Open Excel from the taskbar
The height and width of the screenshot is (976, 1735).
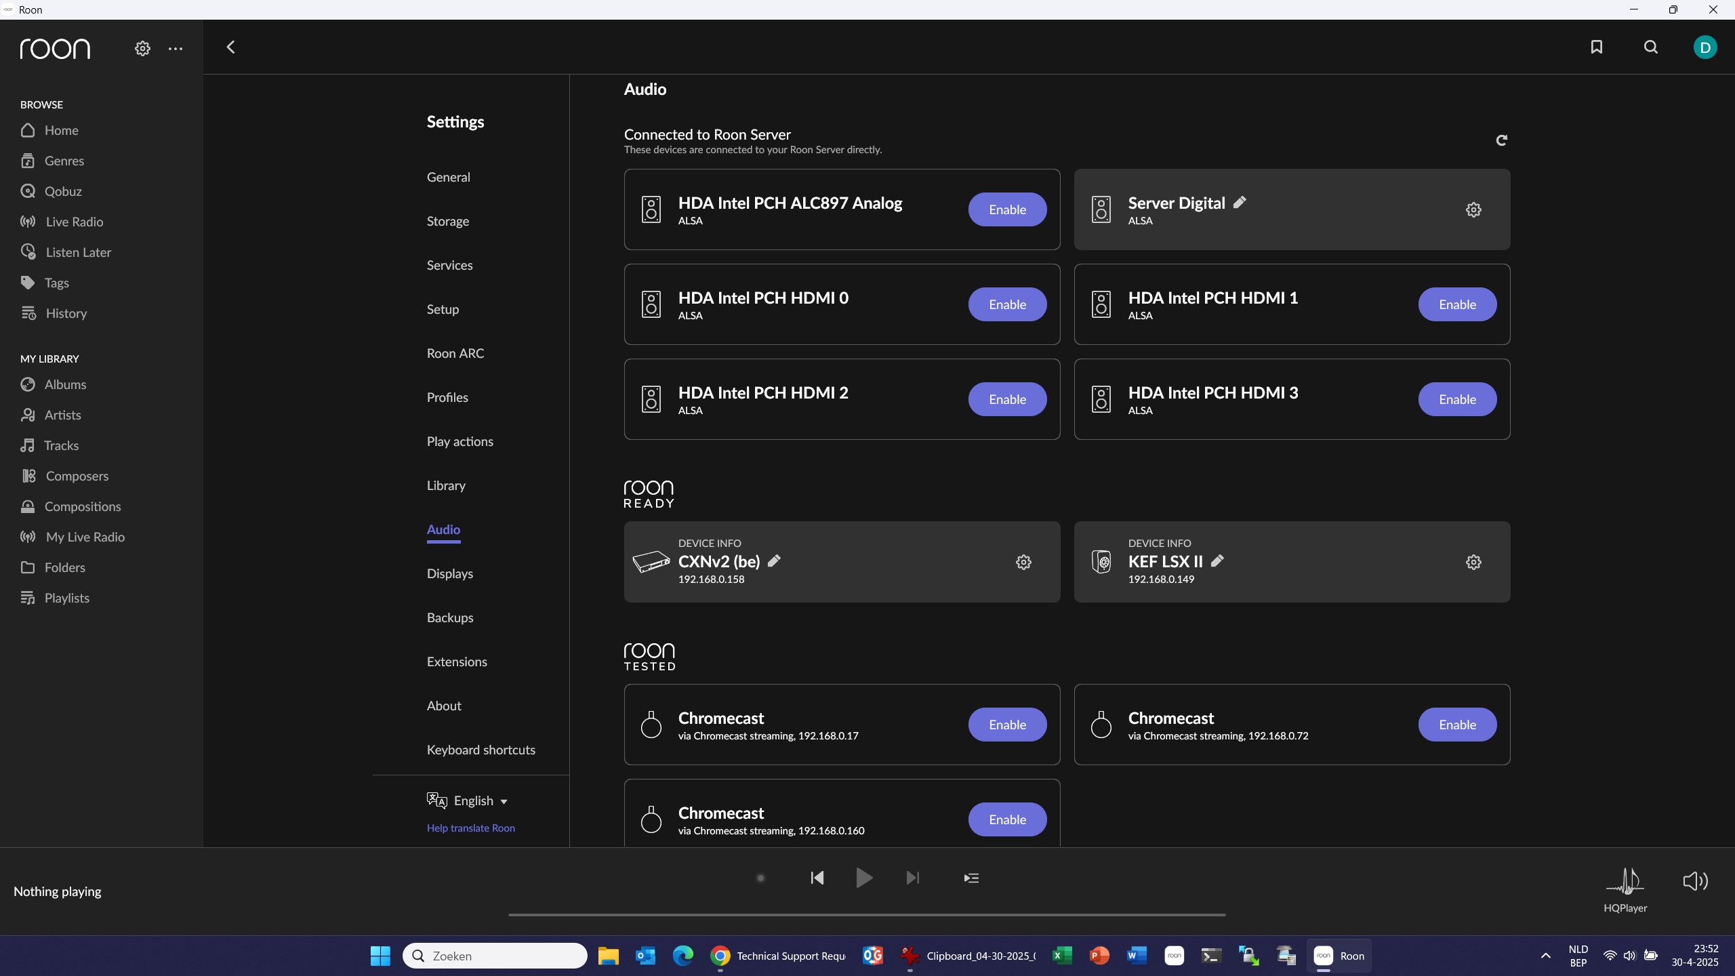1061,956
